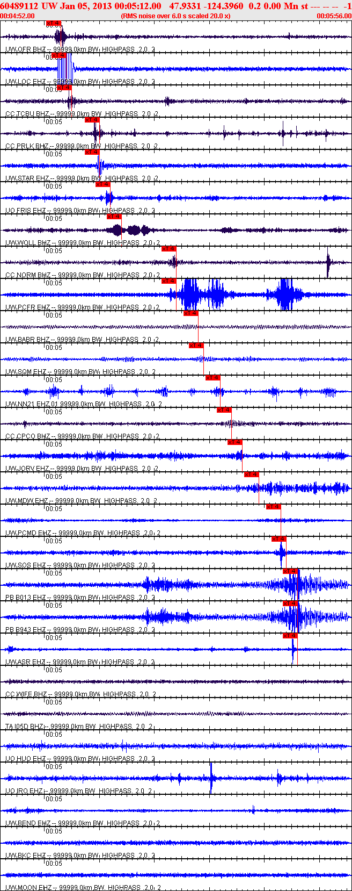Select the PB.B943 EHZ station label

(80, 630)
